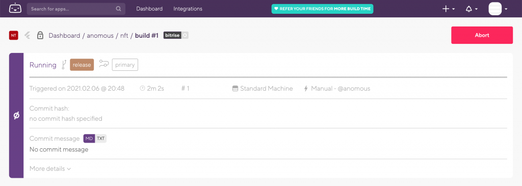The height and width of the screenshot is (186, 522).
Task: Click the Flutter project type icon
Action: click(x=28, y=35)
